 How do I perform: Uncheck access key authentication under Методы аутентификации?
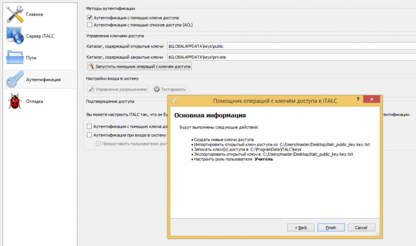pos(90,18)
